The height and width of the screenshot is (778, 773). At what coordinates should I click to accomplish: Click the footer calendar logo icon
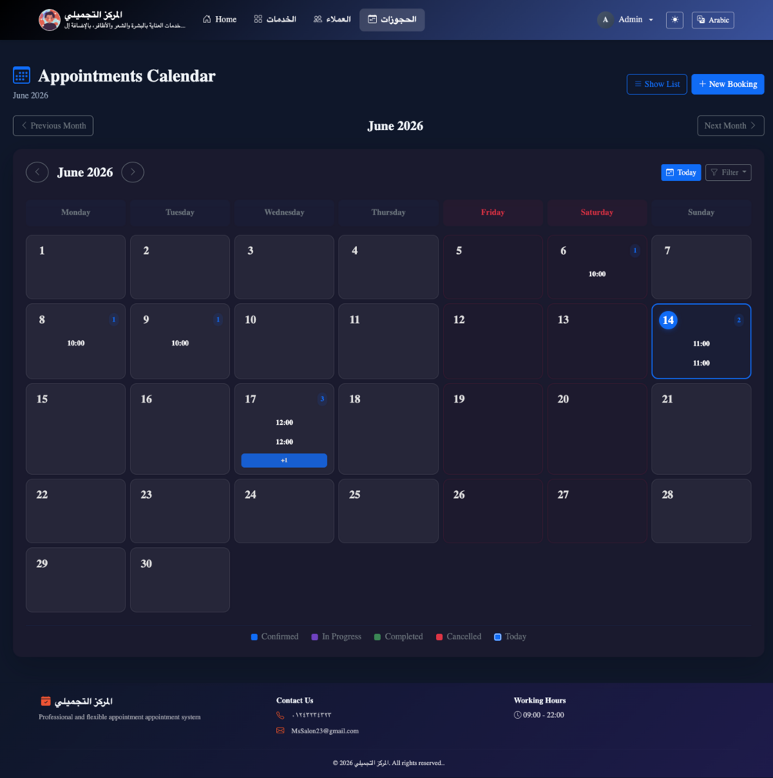pyautogui.click(x=45, y=701)
